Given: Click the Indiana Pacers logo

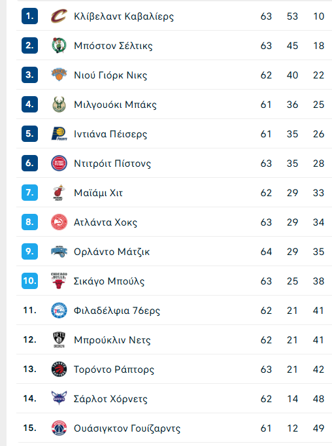Looking at the screenshot, I should click(x=59, y=133).
